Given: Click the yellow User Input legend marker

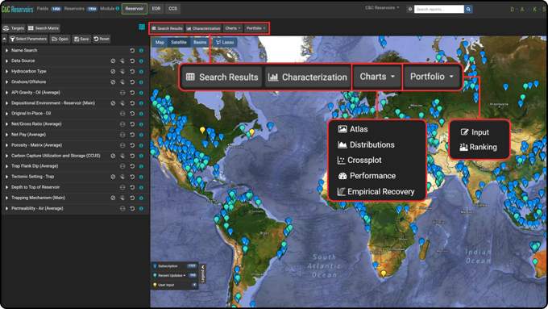Looking at the screenshot, I should pyautogui.click(x=155, y=286).
